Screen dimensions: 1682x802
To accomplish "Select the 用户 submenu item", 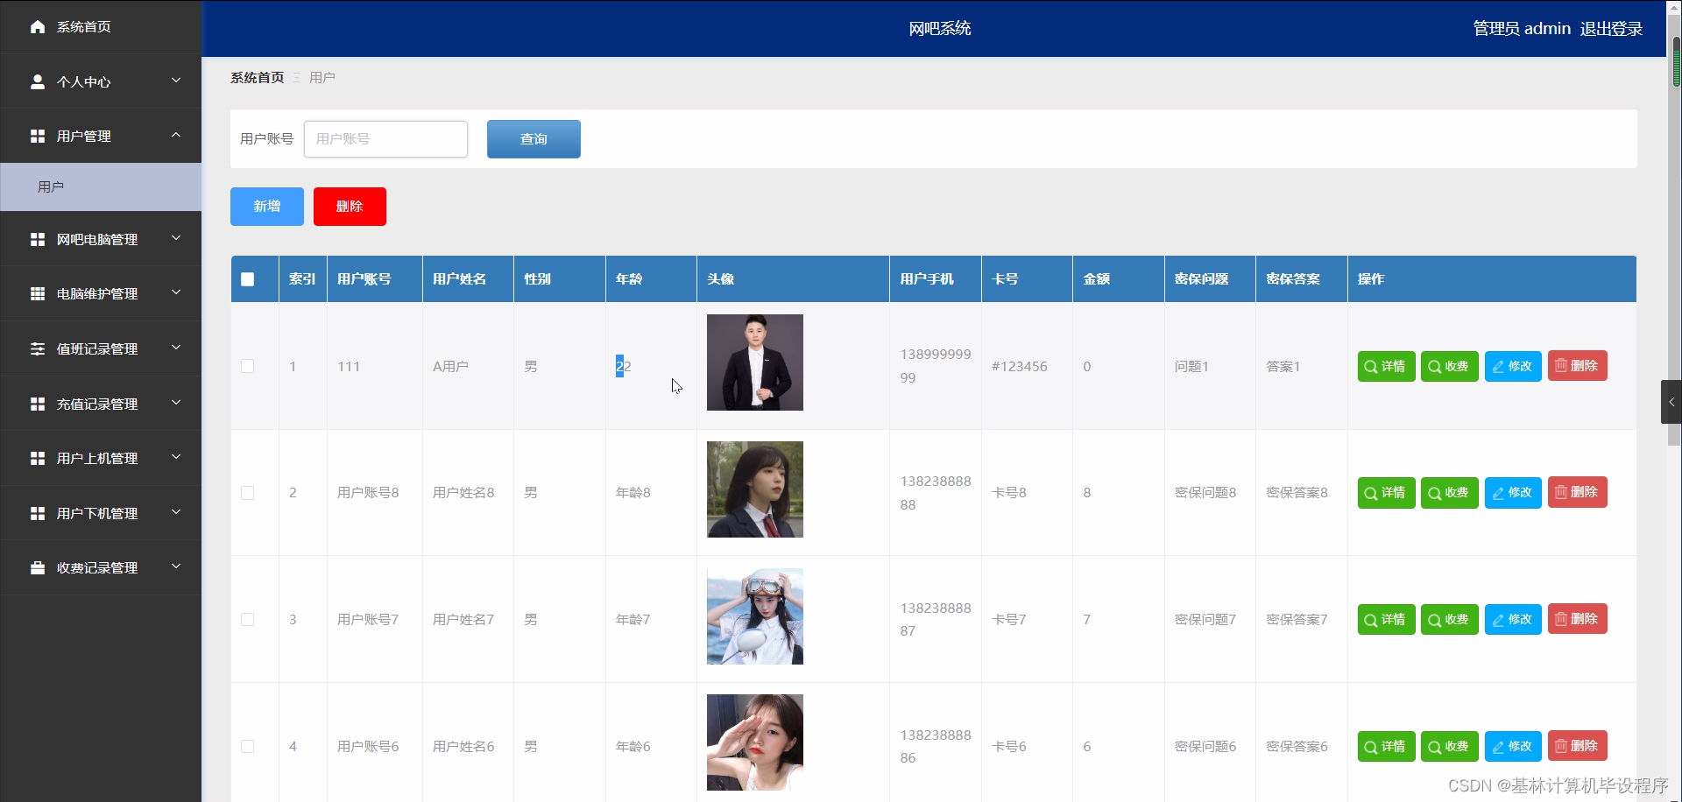I will [x=50, y=186].
